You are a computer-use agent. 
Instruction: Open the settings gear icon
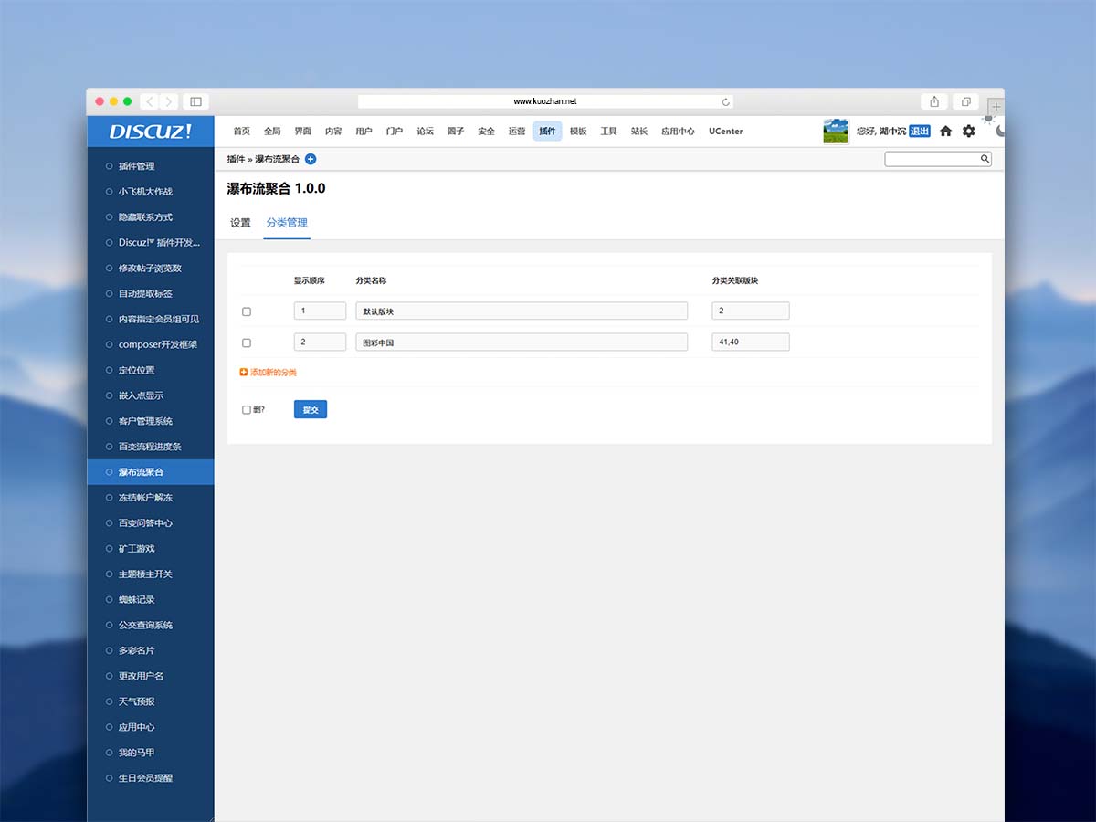point(969,132)
